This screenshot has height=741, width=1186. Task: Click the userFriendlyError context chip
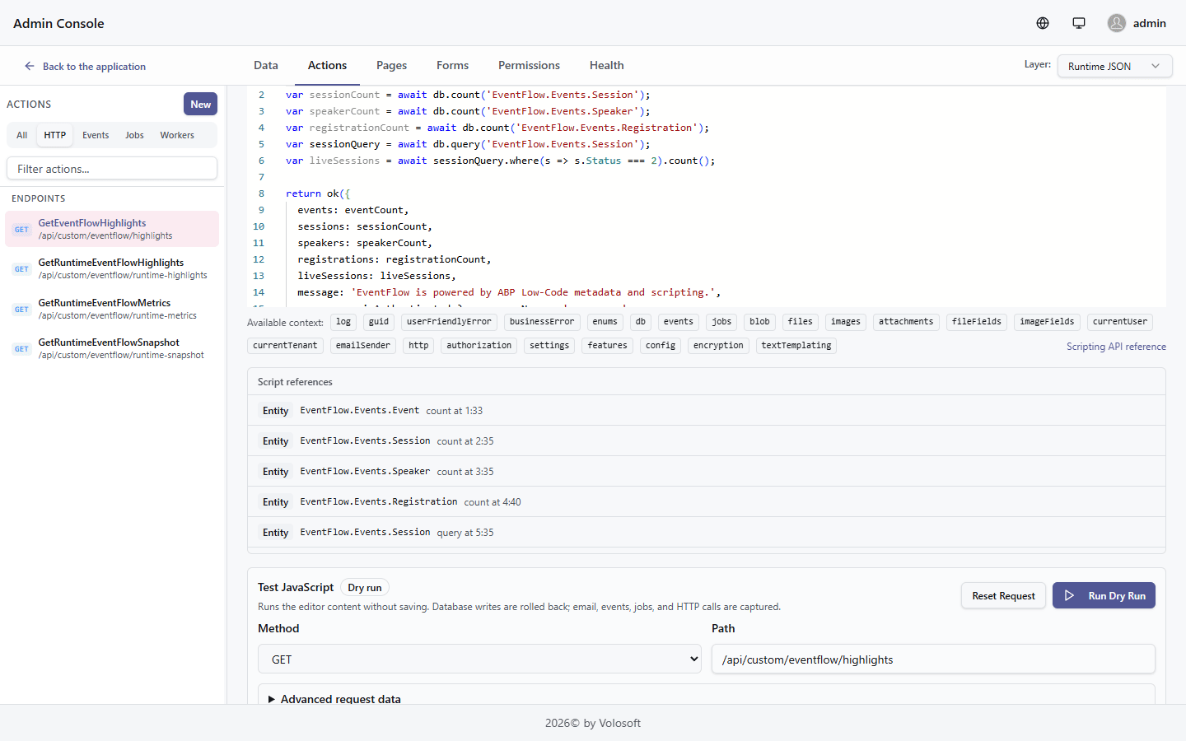pos(449,322)
